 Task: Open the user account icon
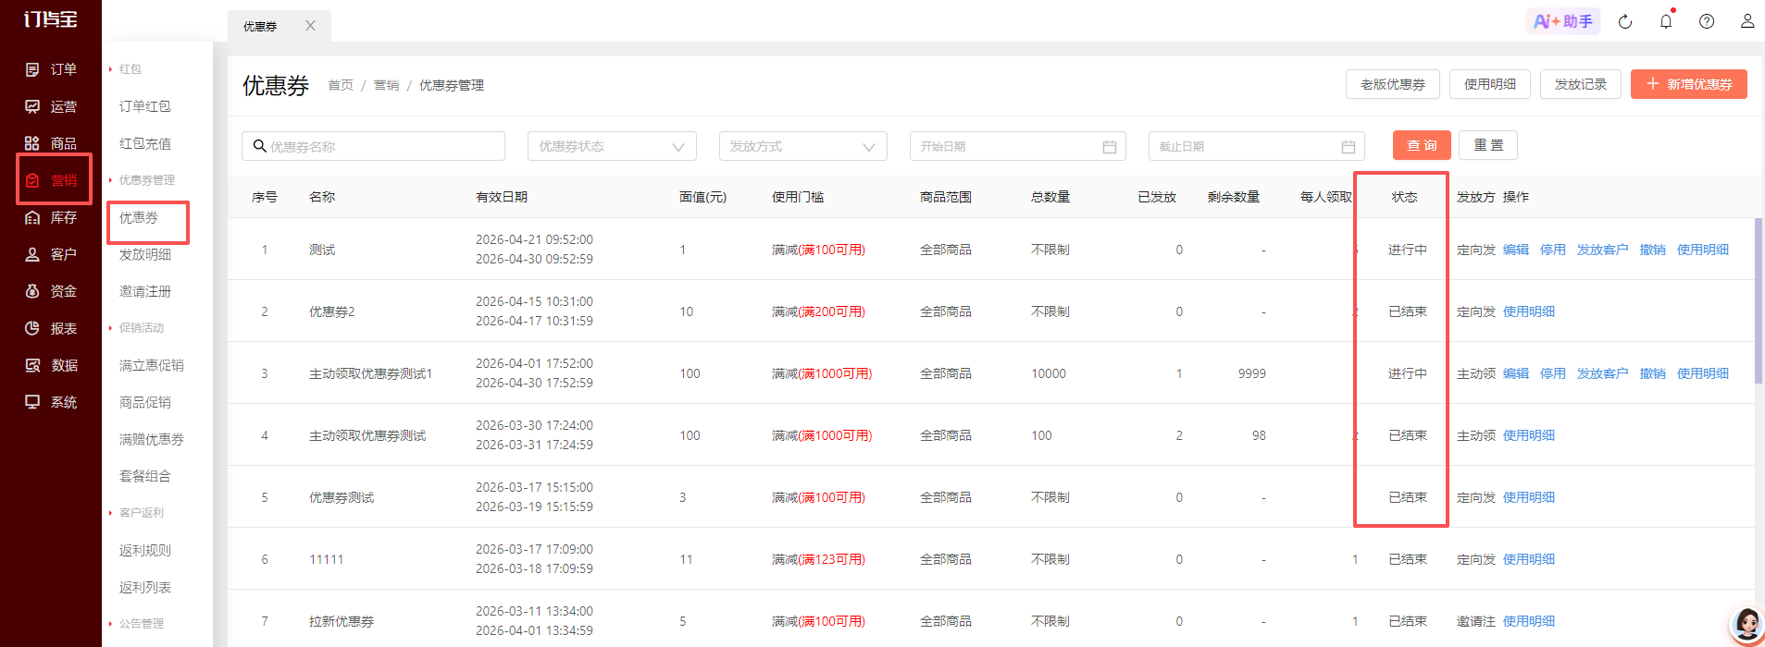tap(1747, 21)
